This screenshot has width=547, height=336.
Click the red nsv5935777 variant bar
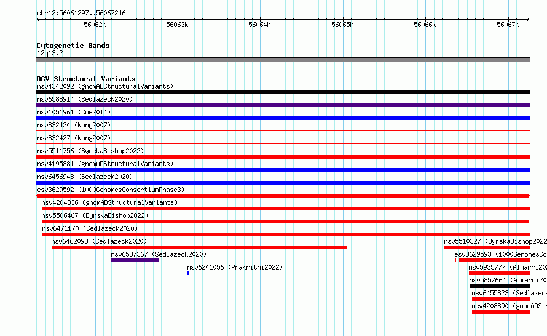(499, 273)
